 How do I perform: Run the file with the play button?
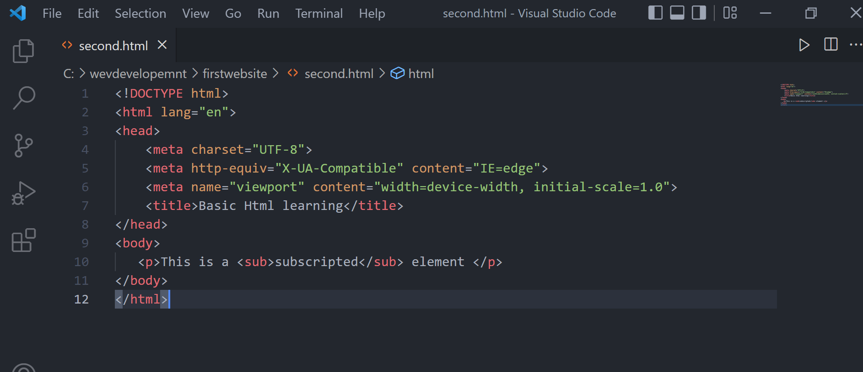tap(804, 45)
